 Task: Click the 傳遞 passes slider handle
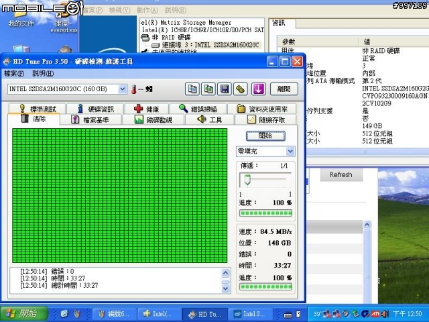point(247,179)
